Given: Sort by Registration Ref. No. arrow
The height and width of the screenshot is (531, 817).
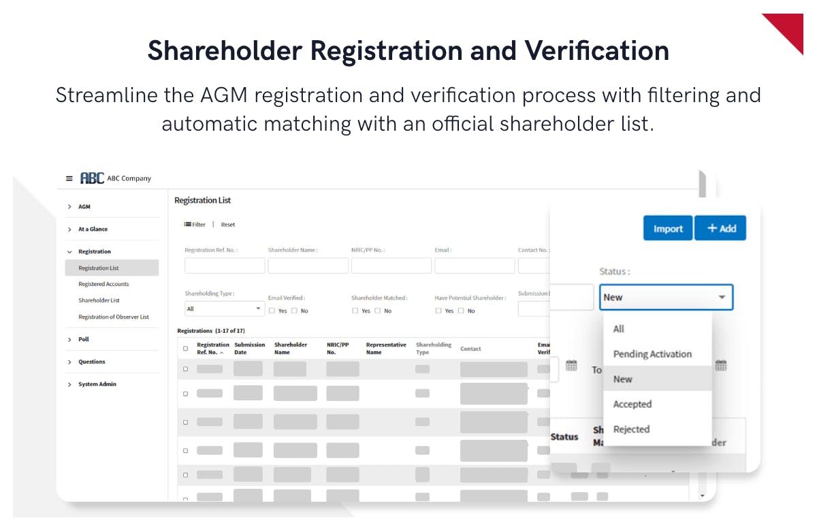Looking at the screenshot, I should coord(223,353).
